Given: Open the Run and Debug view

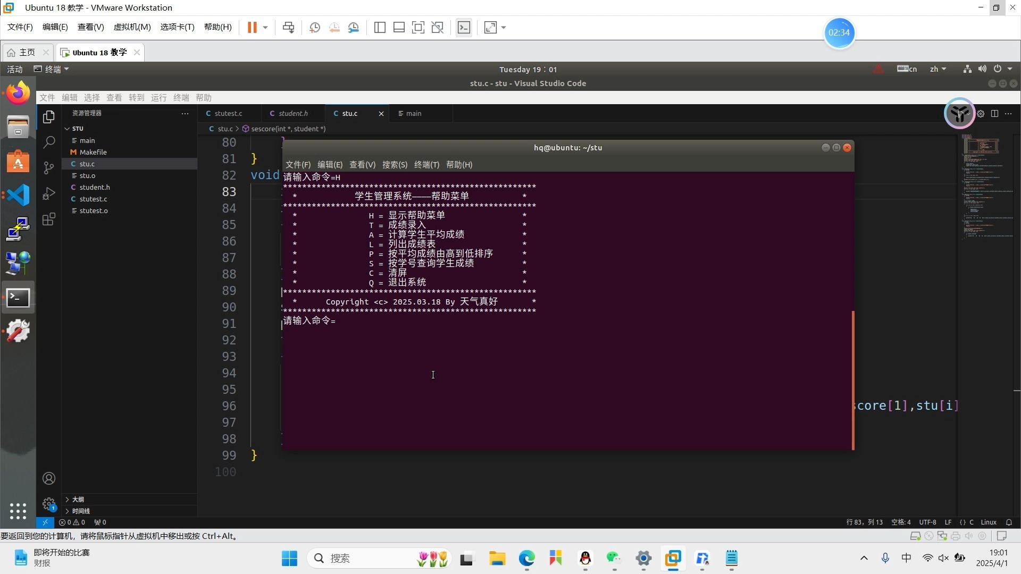Looking at the screenshot, I should coord(49,193).
